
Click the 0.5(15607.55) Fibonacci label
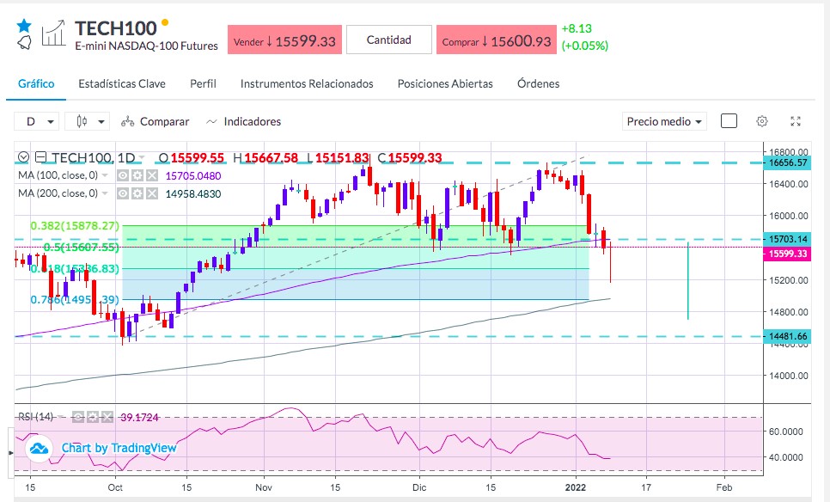pos(82,248)
